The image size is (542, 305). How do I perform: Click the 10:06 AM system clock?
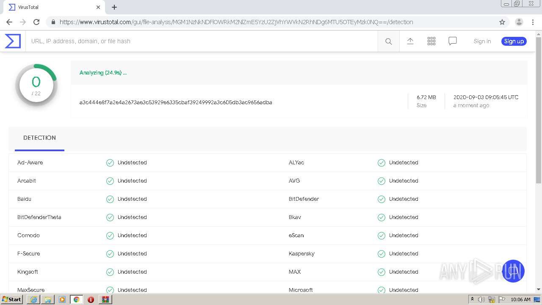coord(520,299)
